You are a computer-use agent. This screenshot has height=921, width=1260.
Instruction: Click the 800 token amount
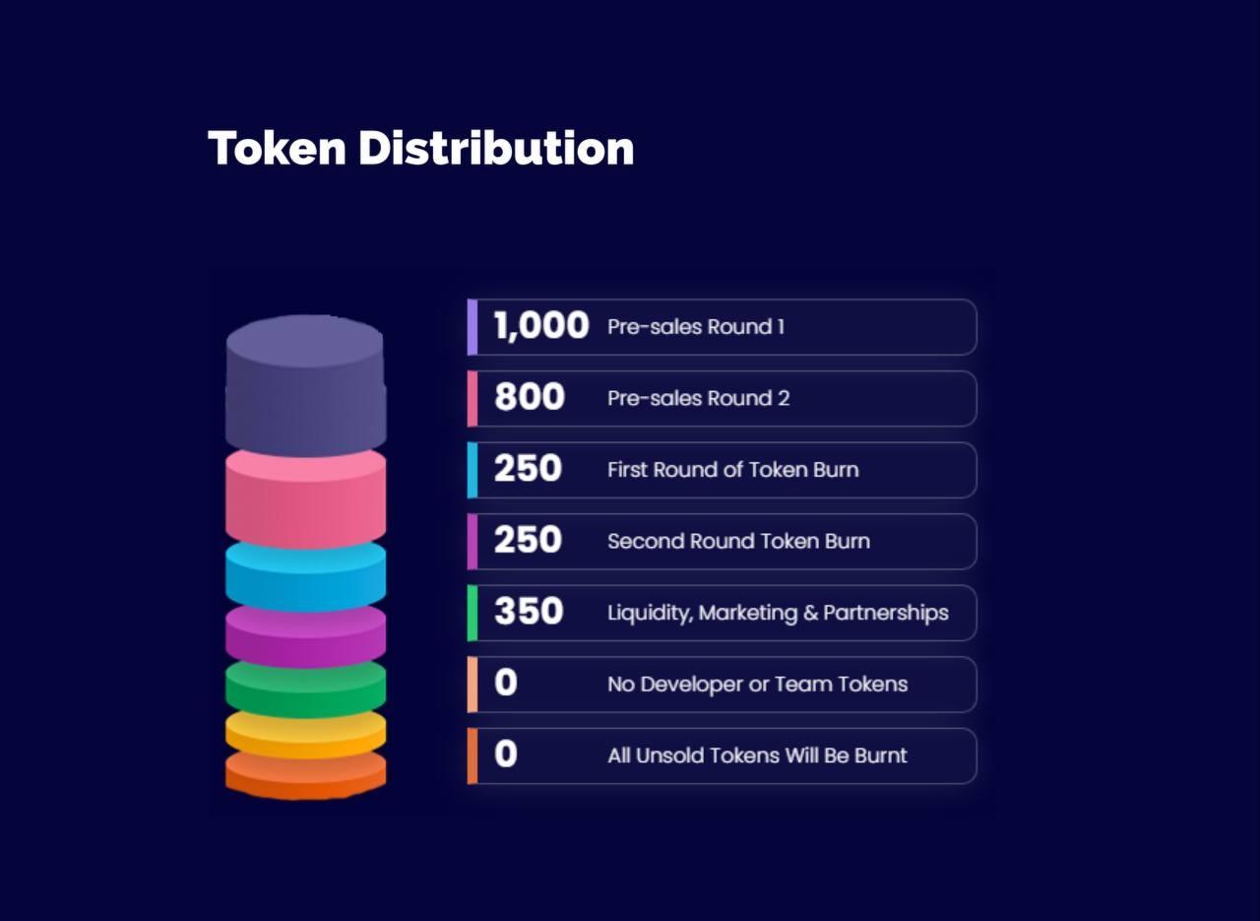point(530,397)
